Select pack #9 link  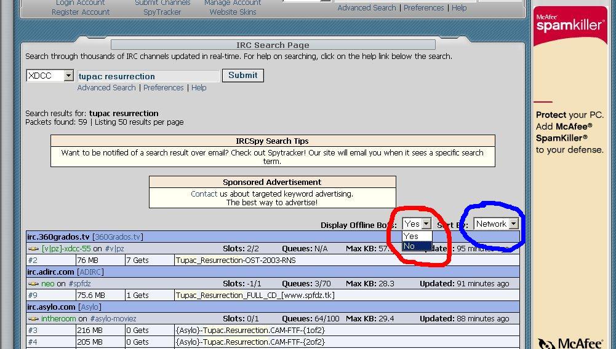pyautogui.click(x=33, y=296)
